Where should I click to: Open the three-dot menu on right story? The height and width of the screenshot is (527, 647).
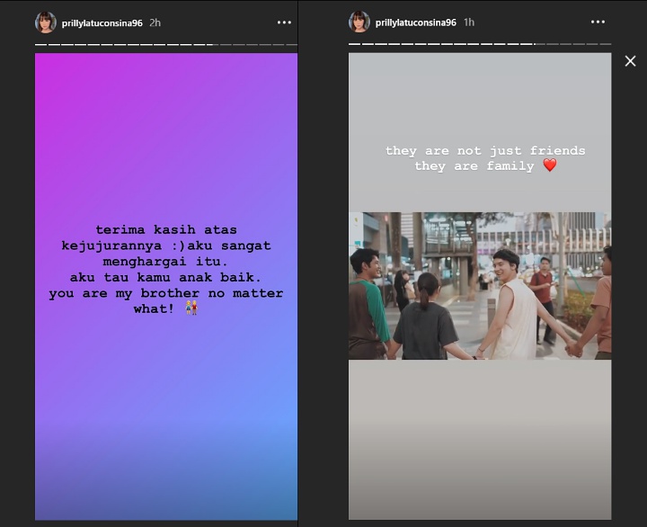click(598, 22)
